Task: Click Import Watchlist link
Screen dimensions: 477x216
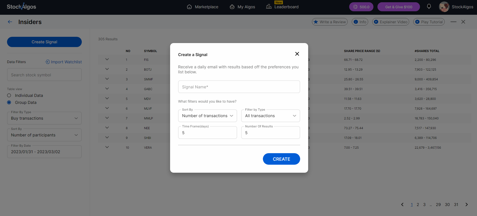Action: coord(64,62)
